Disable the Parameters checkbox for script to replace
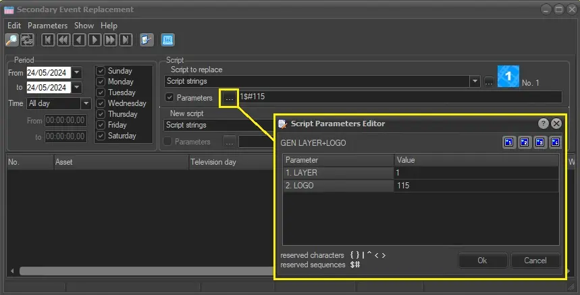Screen dimensions: 580x295 (x=169, y=98)
